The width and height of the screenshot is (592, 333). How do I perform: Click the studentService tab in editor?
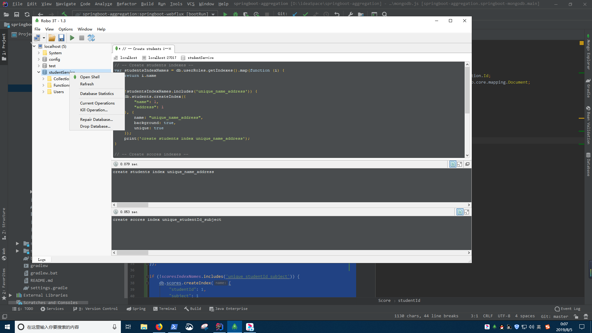point(200,57)
